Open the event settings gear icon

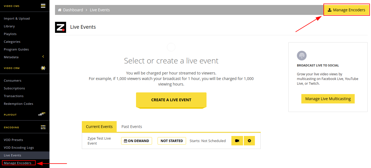[249, 141]
